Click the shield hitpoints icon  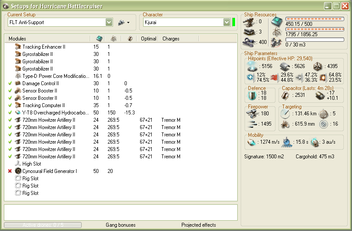coord(252,66)
